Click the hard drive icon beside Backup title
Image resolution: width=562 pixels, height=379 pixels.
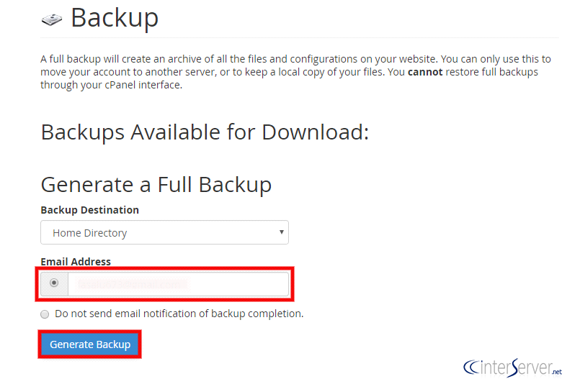pos(52,19)
